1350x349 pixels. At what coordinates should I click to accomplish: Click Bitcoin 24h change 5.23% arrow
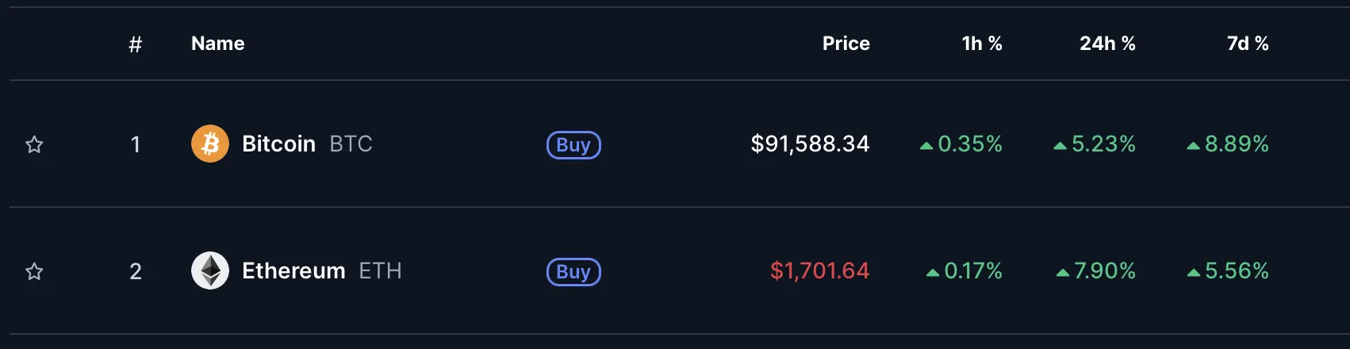coord(1060,146)
